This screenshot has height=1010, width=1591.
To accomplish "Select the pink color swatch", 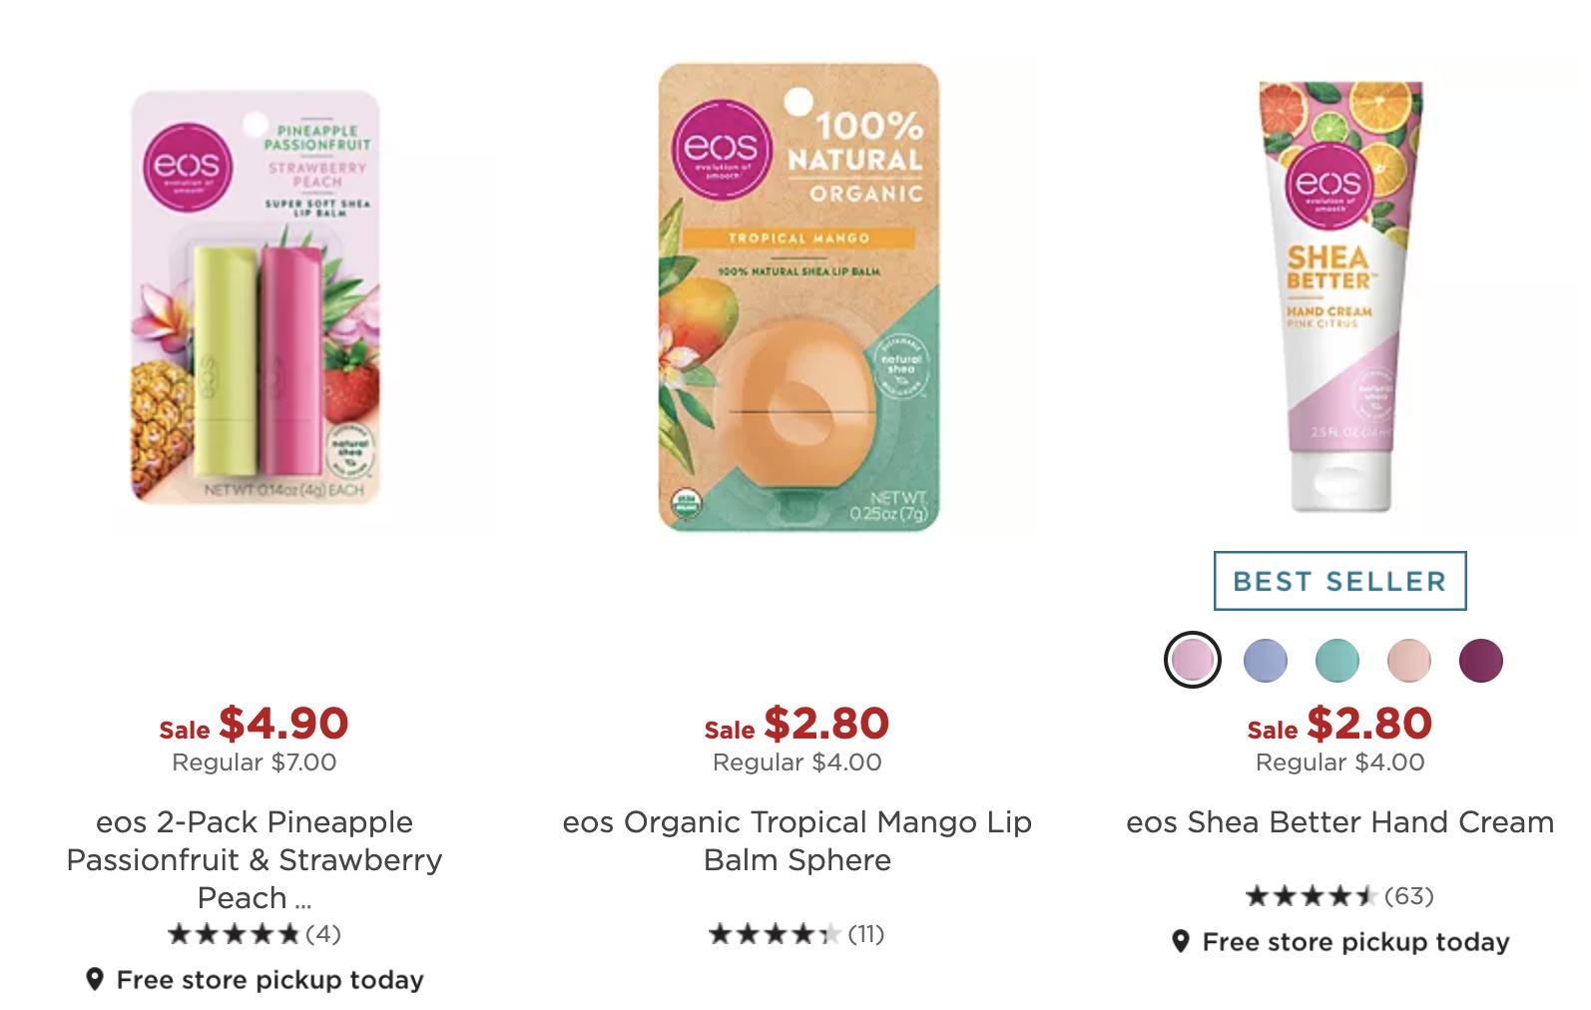I will 1193,660.
